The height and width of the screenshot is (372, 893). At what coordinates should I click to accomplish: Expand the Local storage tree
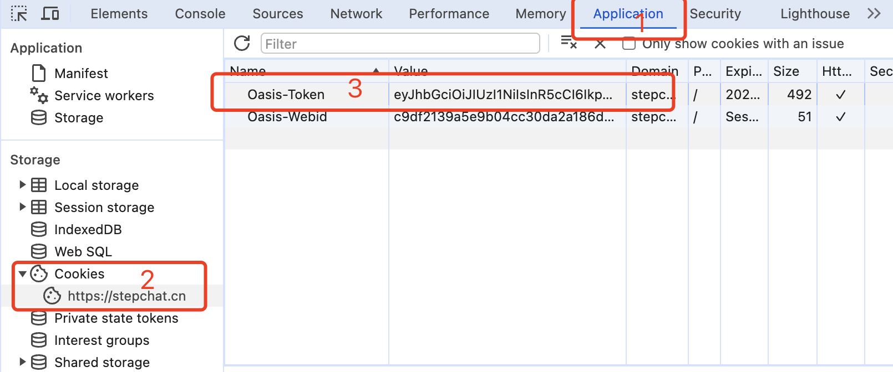(22, 185)
